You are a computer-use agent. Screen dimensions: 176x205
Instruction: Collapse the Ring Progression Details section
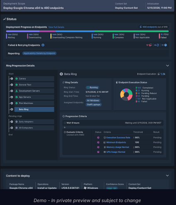tap(167, 66)
